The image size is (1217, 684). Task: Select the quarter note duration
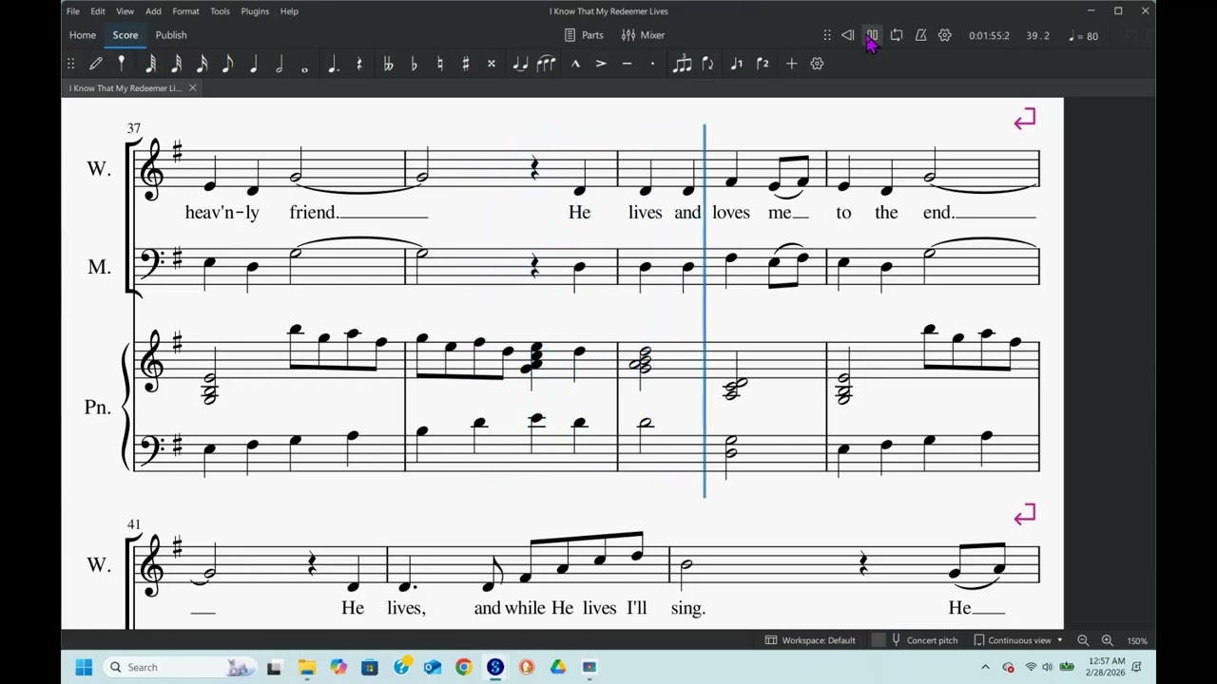[x=254, y=64]
